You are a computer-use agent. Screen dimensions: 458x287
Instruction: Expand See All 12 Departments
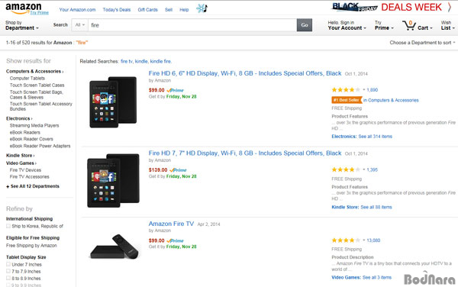(33, 186)
